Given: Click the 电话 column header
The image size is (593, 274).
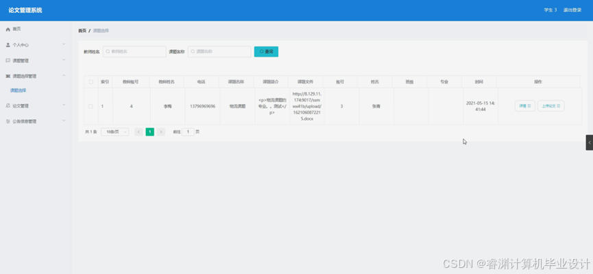Looking at the screenshot, I should click(201, 82).
